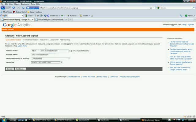Open the Google Toolbar wrench settings icon
Screen dimensions: 196x122
(181, 16)
